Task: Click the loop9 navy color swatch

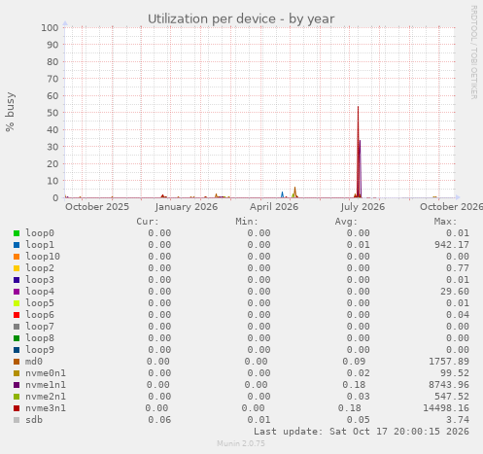Action: [x=17, y=350]
